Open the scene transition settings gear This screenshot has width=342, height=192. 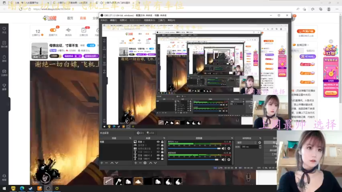259,143
